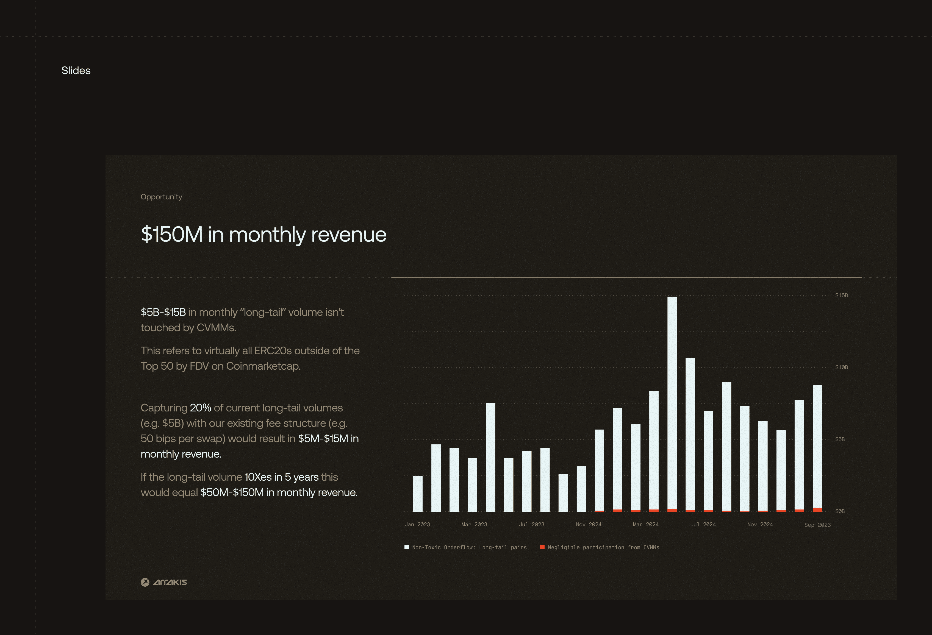Viewport: 932px width, 635px height.
Task: Click the Opportunity label above the title
Action: pos(161,197)
